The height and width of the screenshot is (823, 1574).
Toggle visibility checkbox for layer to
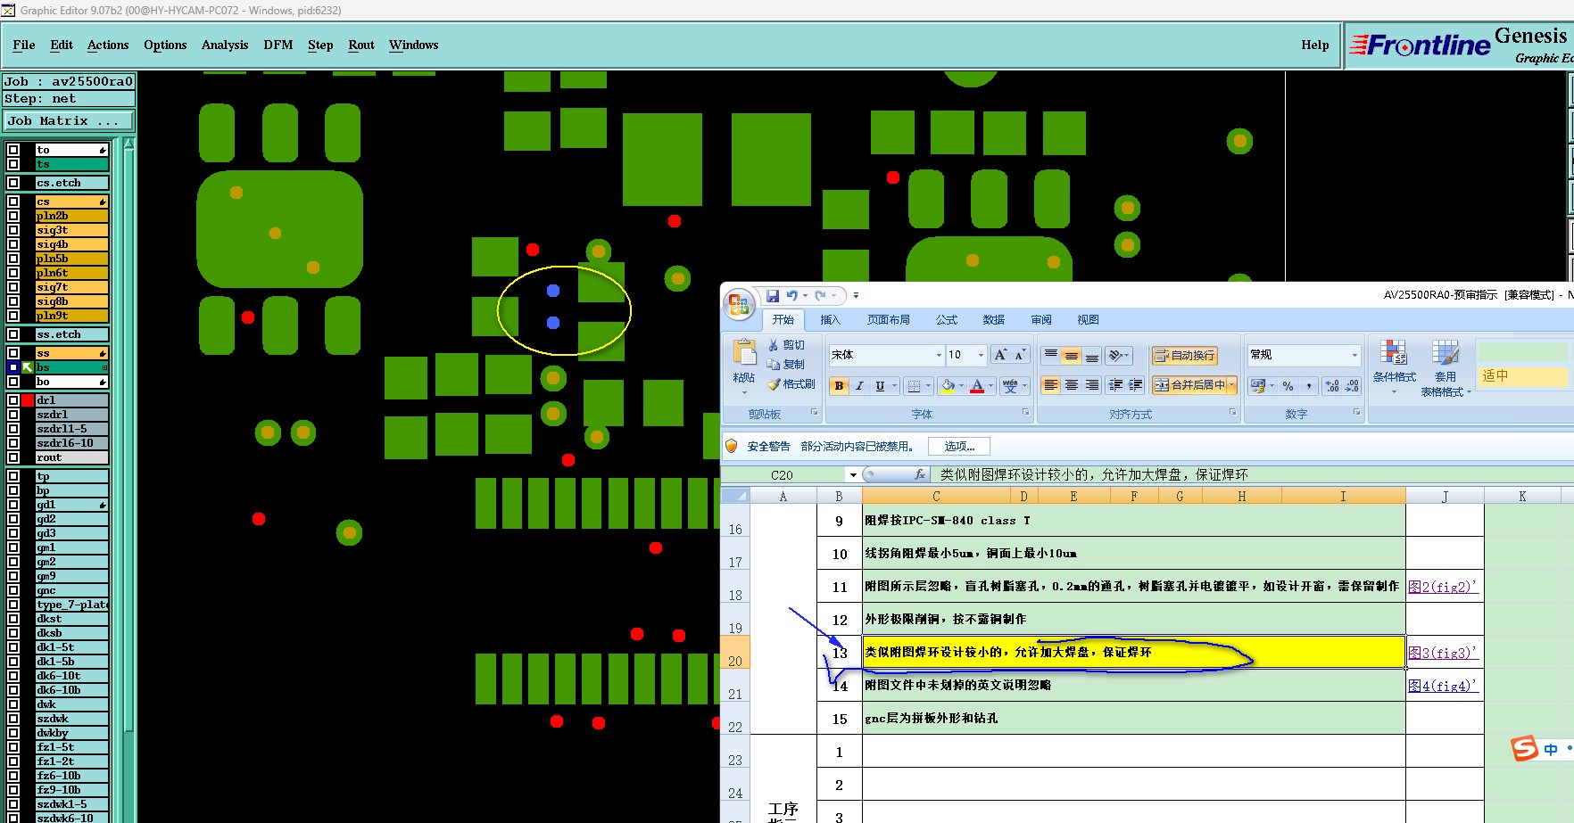(x=13, y=150)
